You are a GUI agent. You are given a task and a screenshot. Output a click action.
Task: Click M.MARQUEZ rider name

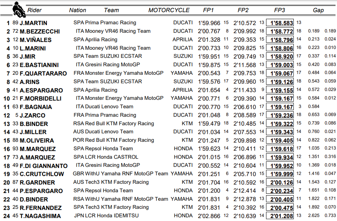[x=38, y=149]
